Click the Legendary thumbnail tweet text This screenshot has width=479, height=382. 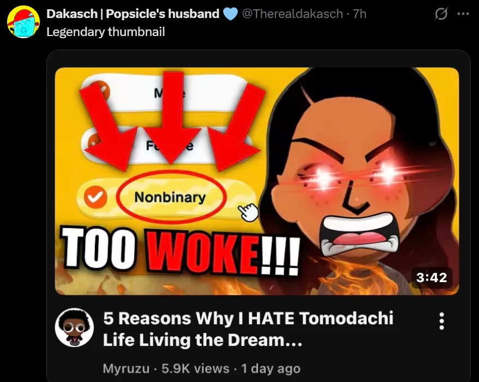click(x=106, y=32)
